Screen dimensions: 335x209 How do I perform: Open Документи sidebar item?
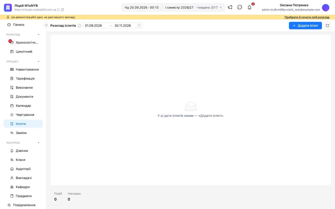(x=23, y=97)
